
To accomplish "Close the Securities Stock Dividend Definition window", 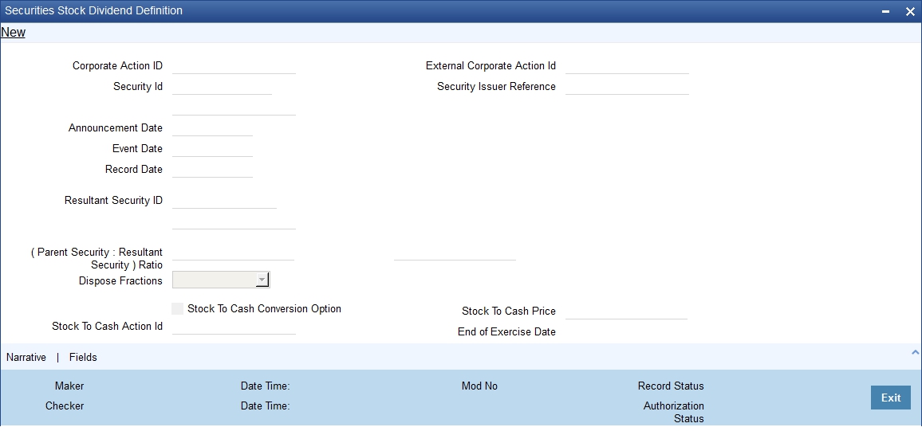I will 910,11.
